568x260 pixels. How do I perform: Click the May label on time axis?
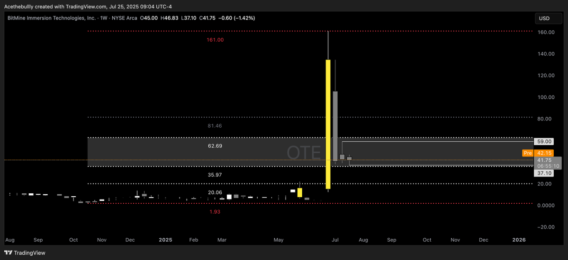click(279, 240)
